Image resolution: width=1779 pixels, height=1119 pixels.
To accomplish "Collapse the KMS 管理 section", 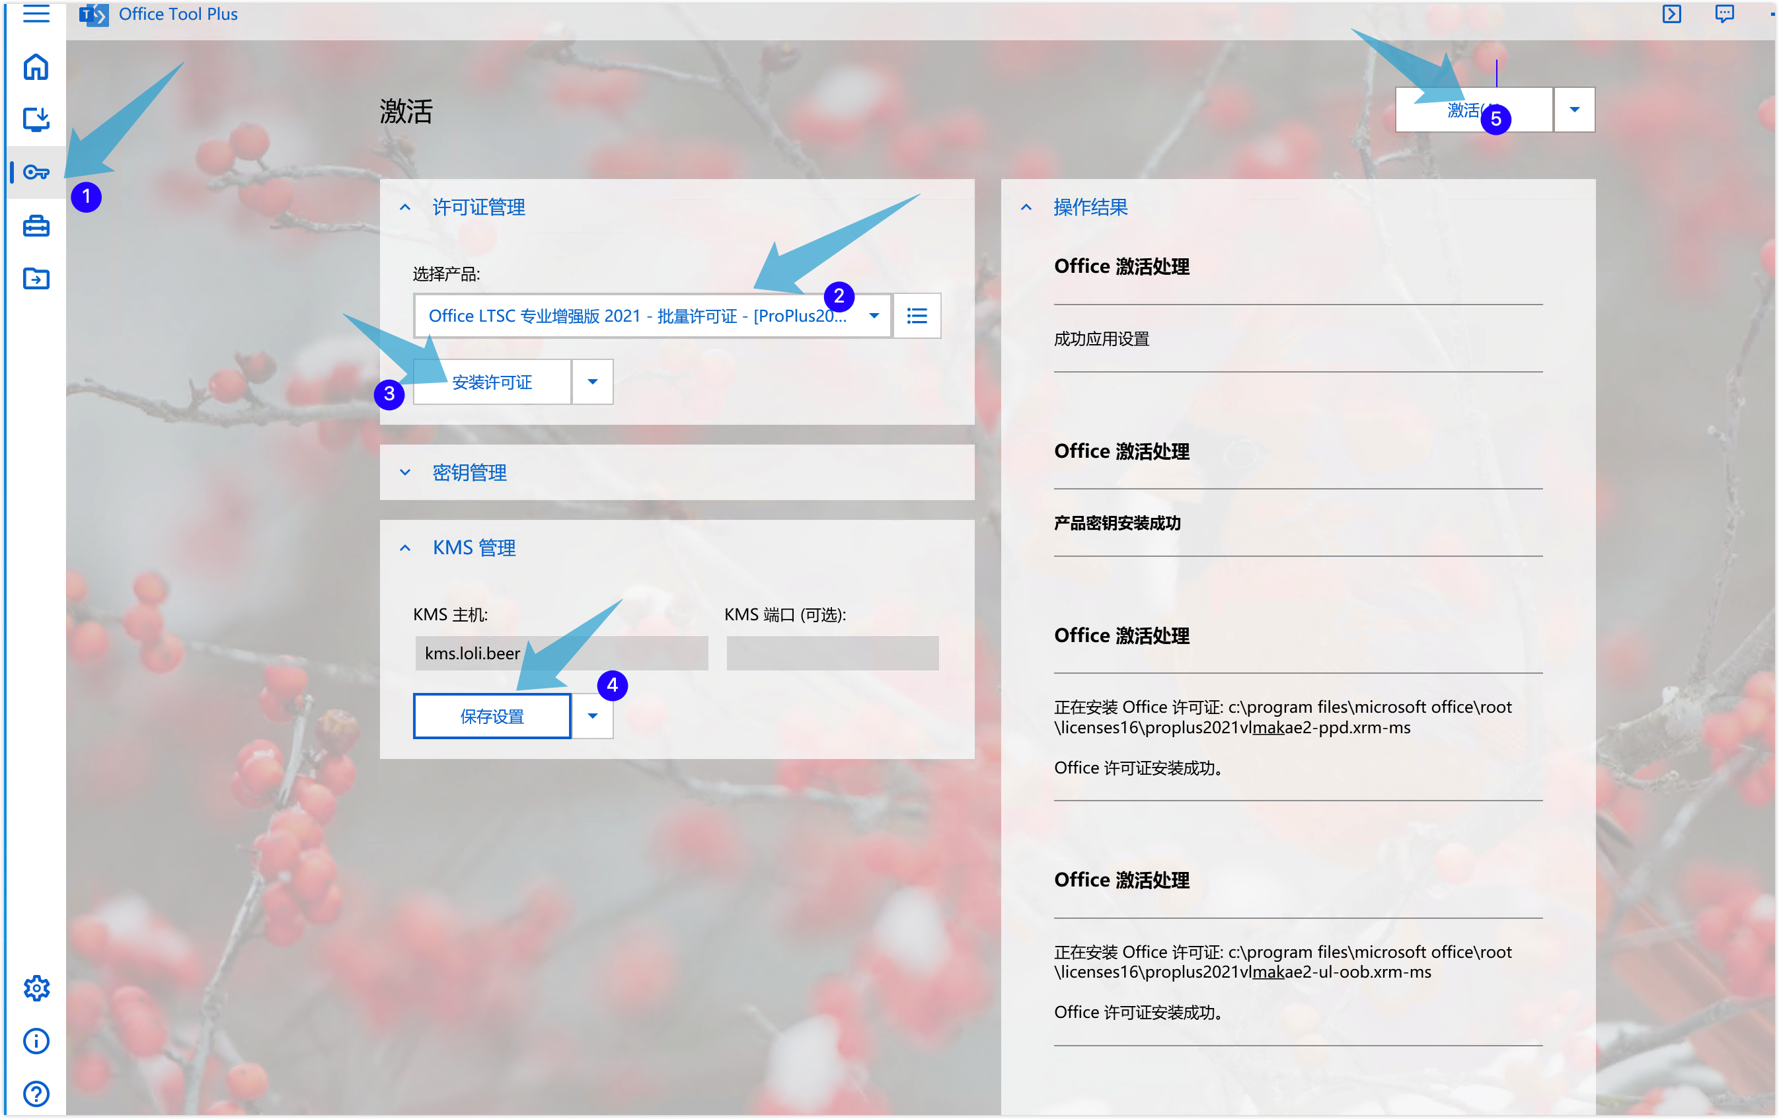I will point(406,548).
